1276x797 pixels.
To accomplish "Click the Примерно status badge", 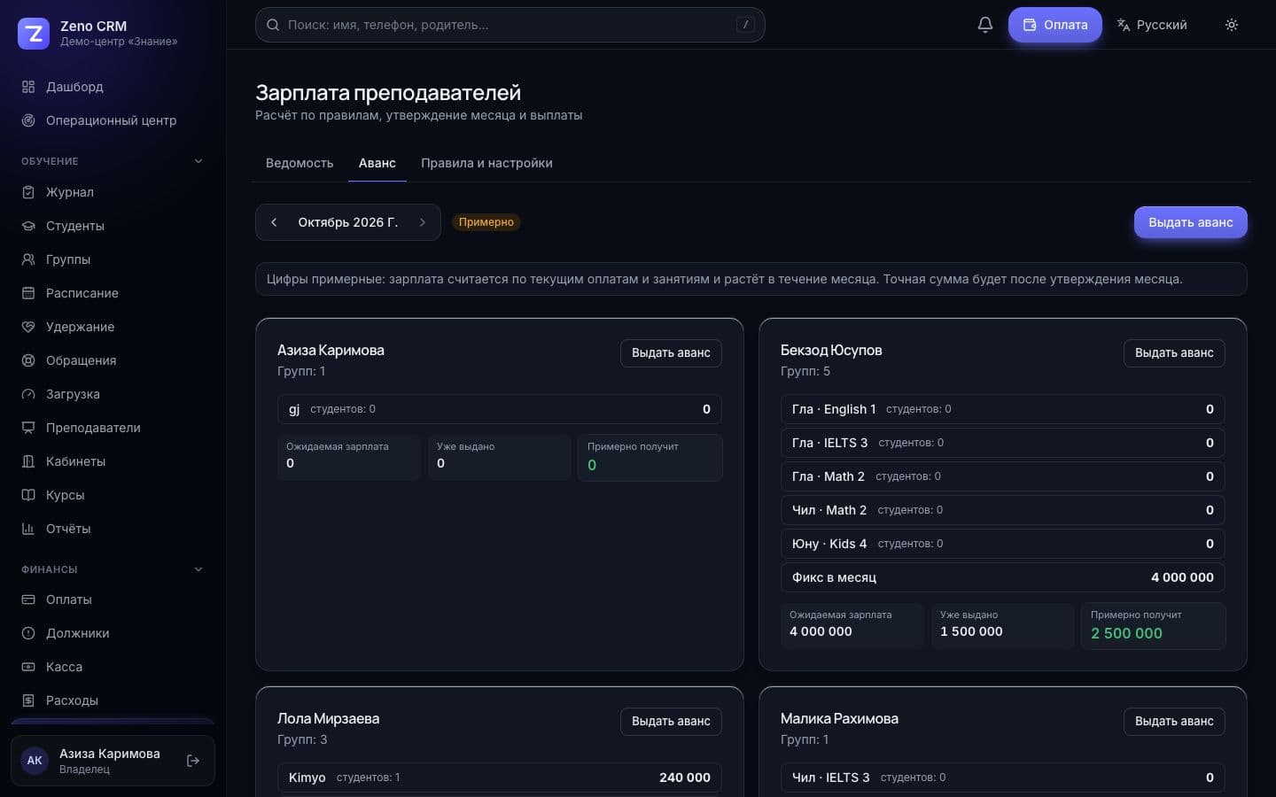I will click(x=486, y=222).
